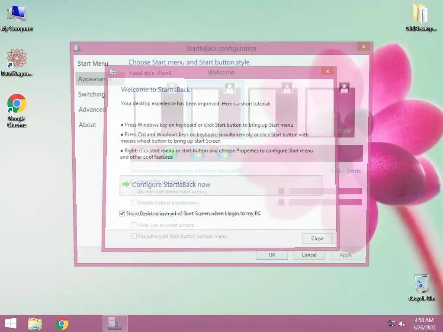Adjust the taskbar translucency slider

coord(325,202)
